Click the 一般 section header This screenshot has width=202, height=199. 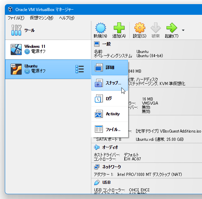point(106,44)
